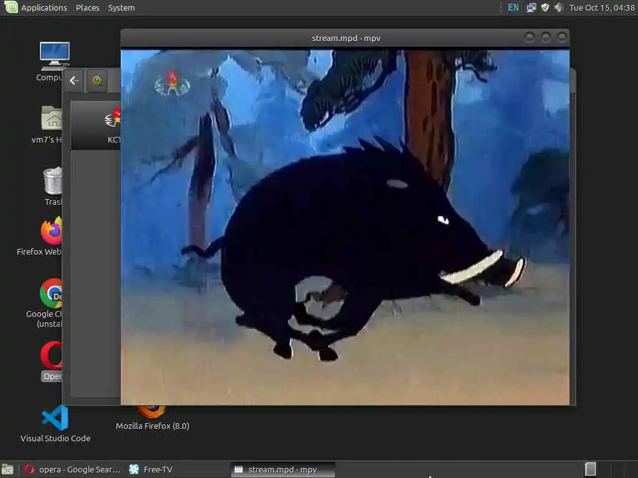Open the System menu
The image size is (638, 478).
click(x=121, y=7)
